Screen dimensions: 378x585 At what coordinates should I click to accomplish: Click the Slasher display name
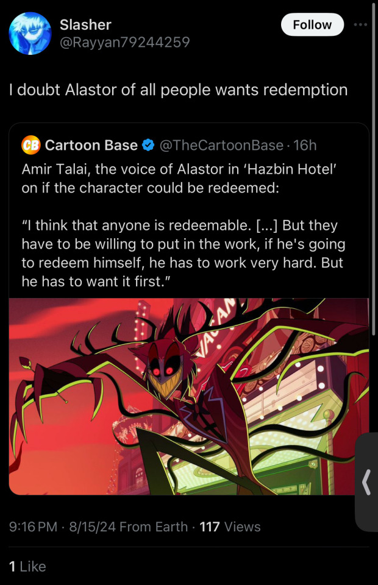(85, 24)
